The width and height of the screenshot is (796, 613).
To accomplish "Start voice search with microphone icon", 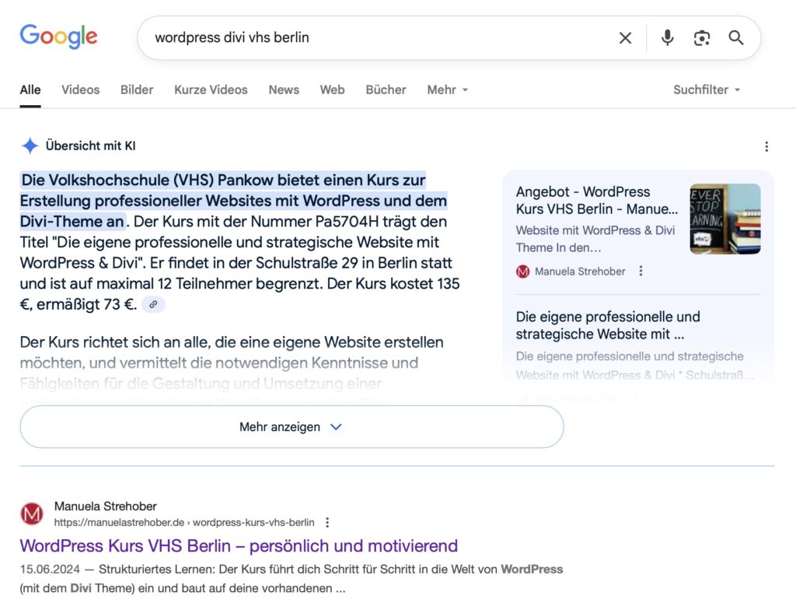I will point(667,37).
